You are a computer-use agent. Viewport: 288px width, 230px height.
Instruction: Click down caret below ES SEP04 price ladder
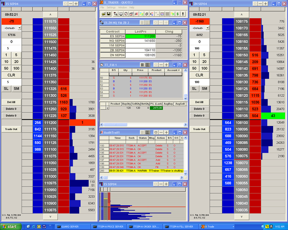pyautogui.click(x=50, y=216)
